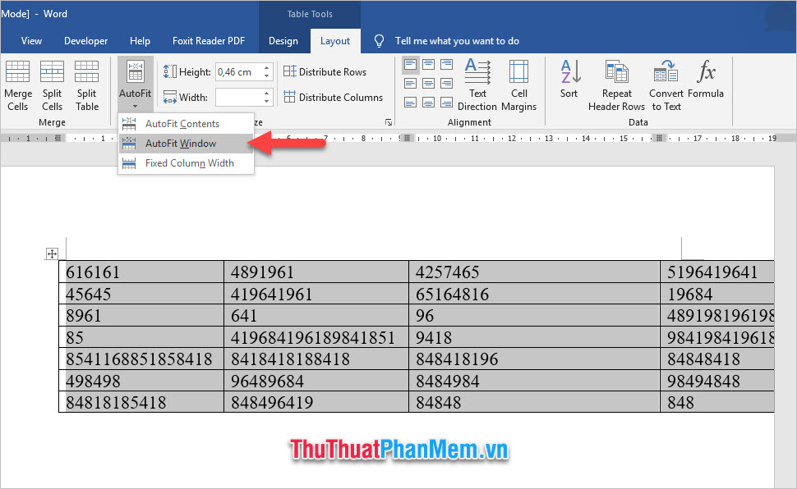The width and height of the screenshot is (797, 489).
Task: Increase row Height with up arrow
Action: (x=267, y=67)
